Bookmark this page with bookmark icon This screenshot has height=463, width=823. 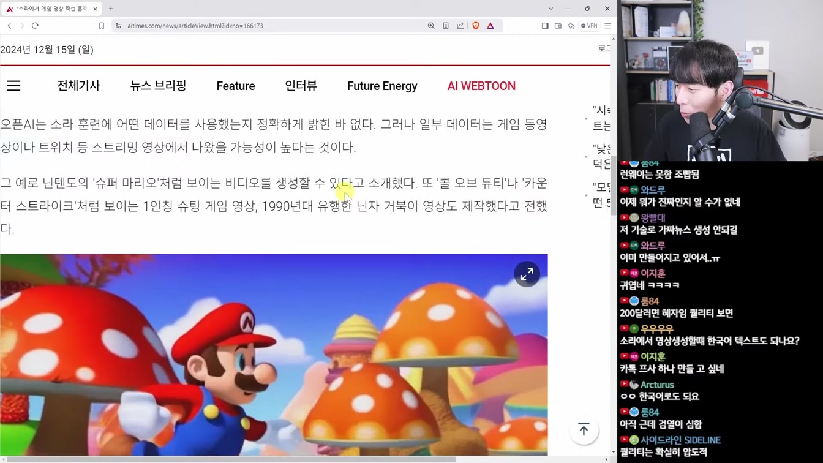pos(102,26)
